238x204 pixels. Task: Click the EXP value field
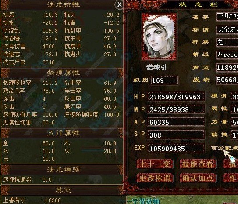(x=176, y=148)
